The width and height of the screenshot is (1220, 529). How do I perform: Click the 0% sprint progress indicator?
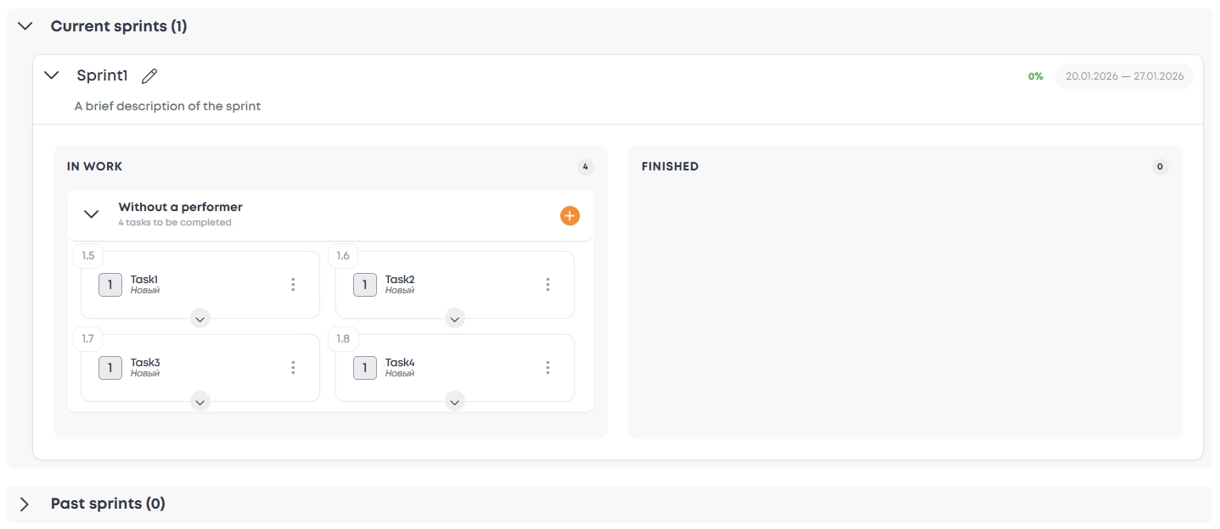click(1035, 76)
